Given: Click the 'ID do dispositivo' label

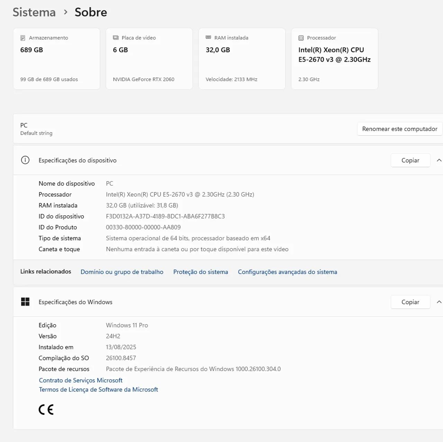Looking at the screenshot, I should [61, 217].
